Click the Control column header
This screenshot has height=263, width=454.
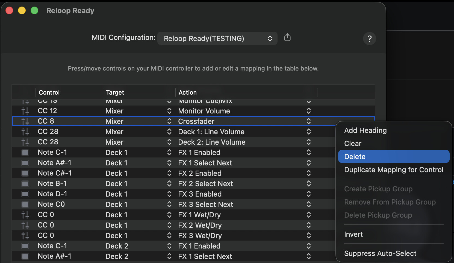49,92
